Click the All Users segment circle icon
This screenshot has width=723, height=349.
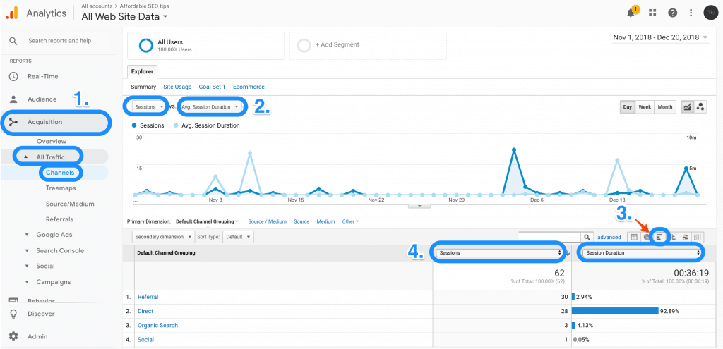[x=145, y=46]
